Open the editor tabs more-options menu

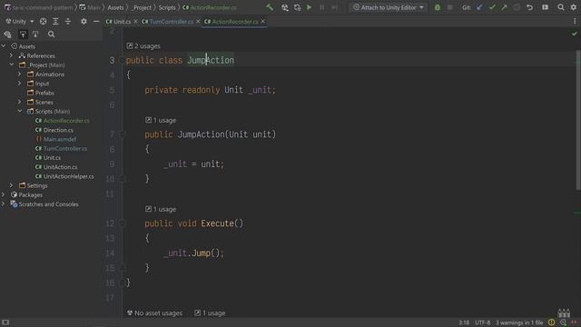coord(575,22)
